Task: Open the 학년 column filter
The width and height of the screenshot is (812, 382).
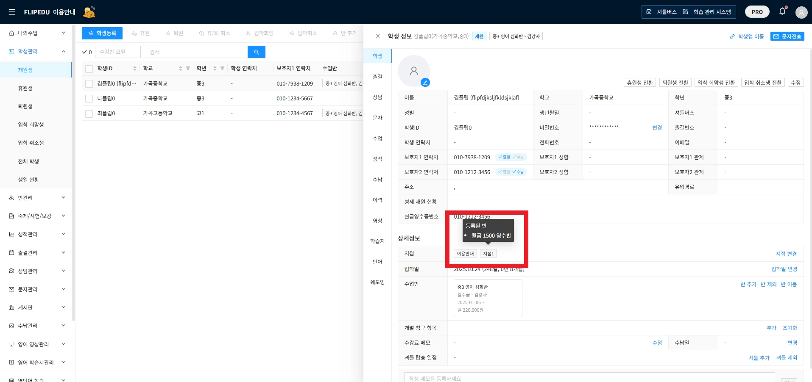Action: [222, 68]
